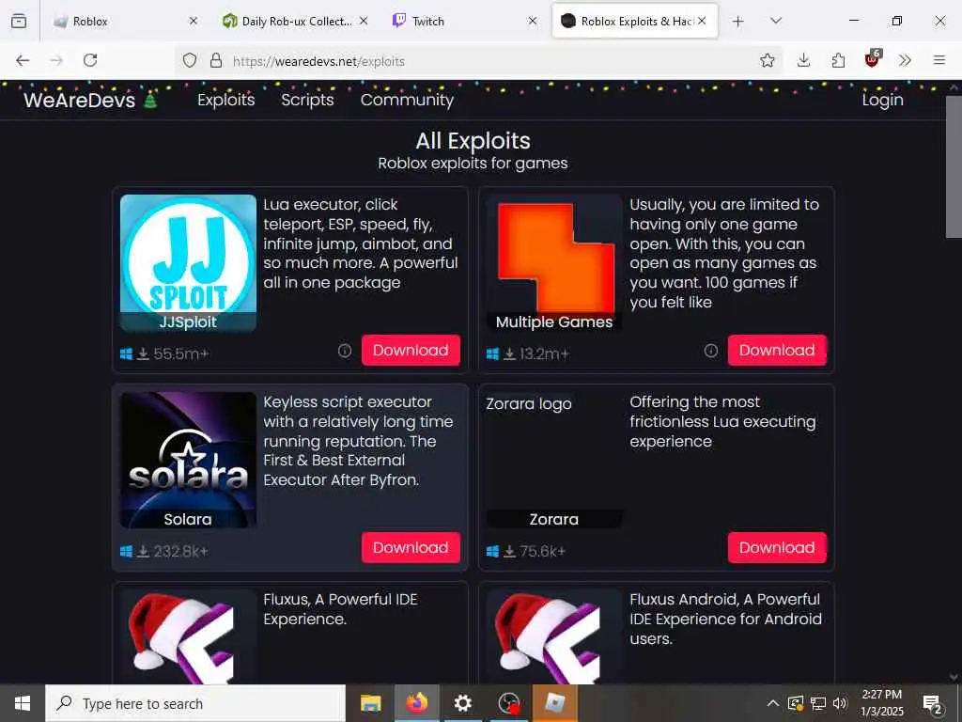Image resolution: width=962 pixels, height=722 pixels.
Task: Close the Daily Rob-ux Collect tab
Action: (364, 21)
